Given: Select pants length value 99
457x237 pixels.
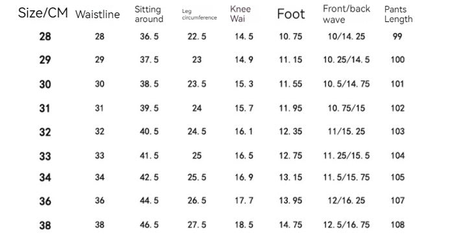Looking at the screenshot, I should (x=397, y=36).
